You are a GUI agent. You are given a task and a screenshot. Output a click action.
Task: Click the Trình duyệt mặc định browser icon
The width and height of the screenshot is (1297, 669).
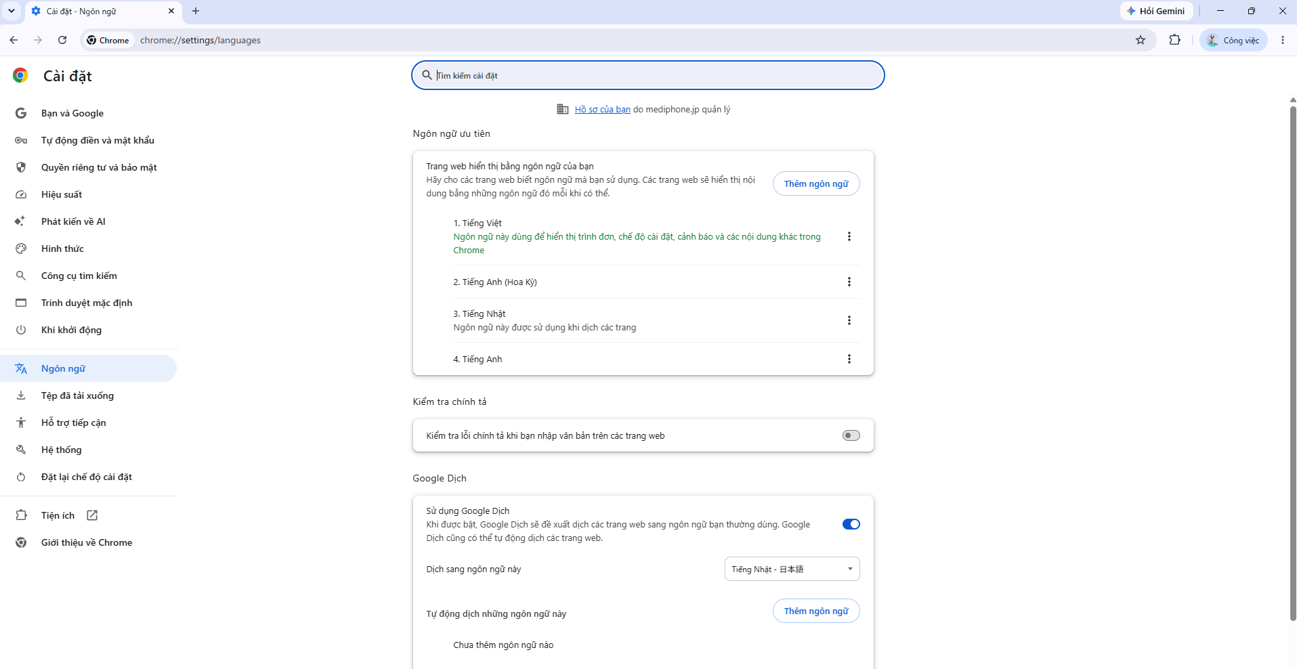click(x=21, y=303)
